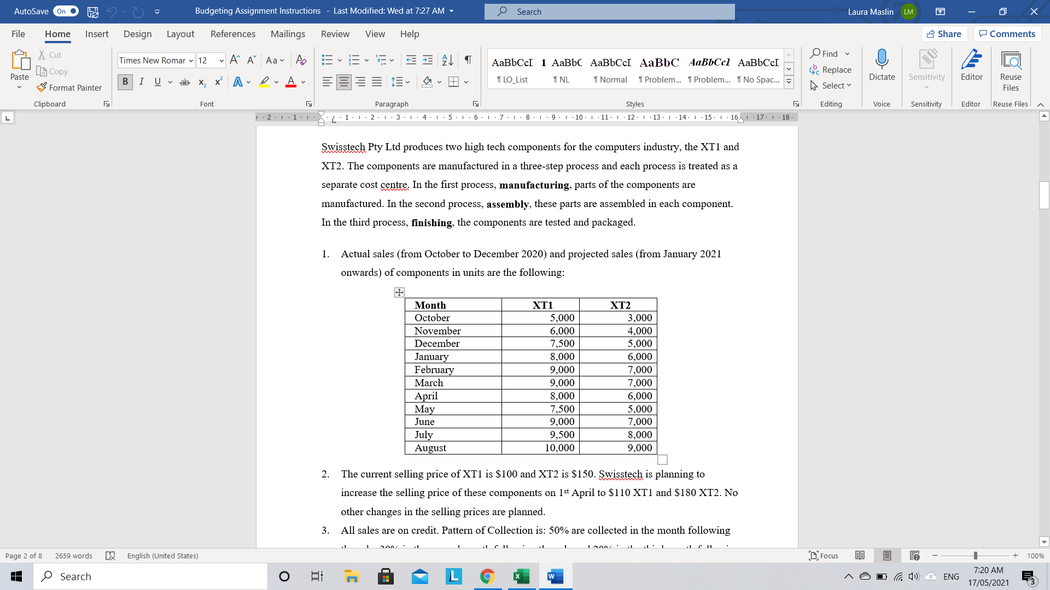Open the Comments panel

pos(1007,33)
